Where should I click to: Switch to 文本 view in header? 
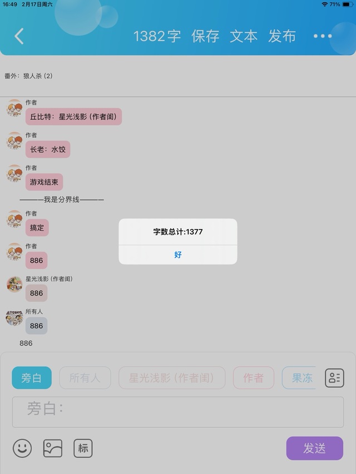pyautogui.click(x=244, y=36)
